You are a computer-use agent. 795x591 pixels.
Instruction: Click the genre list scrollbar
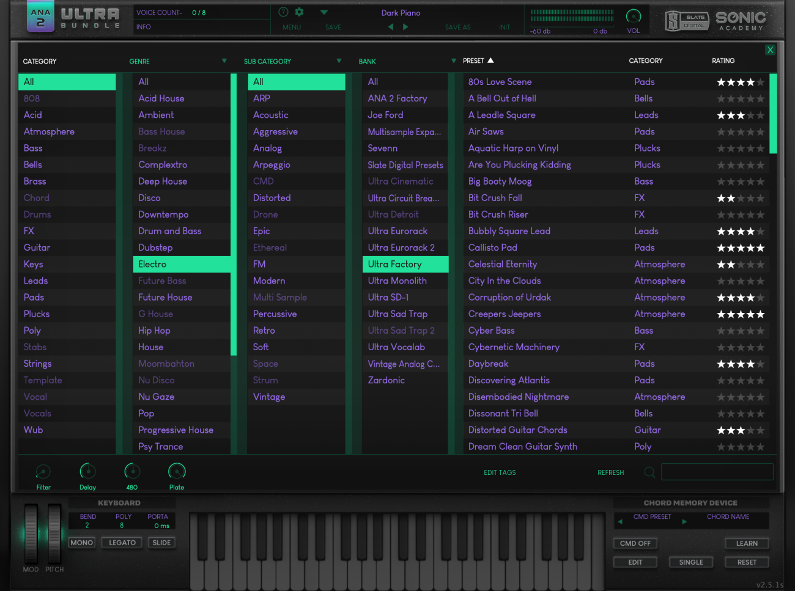click(x=233, y=215)
